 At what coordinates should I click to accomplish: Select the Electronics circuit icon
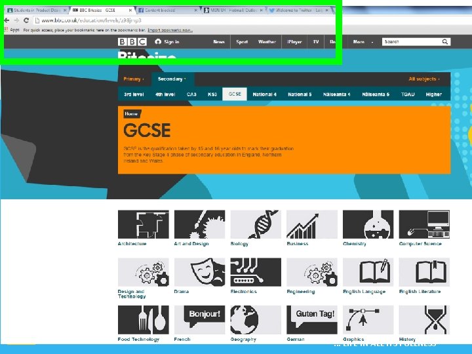tap(256, 272)
